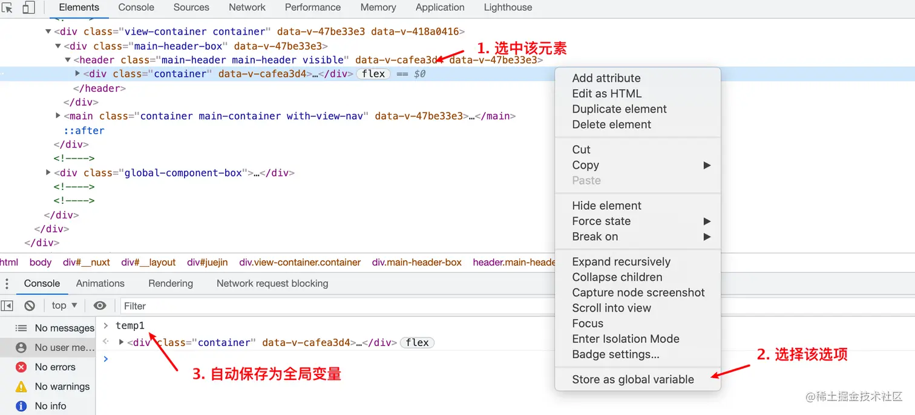Collapse the header main-header node
The image size is (915, 415).
68,60
